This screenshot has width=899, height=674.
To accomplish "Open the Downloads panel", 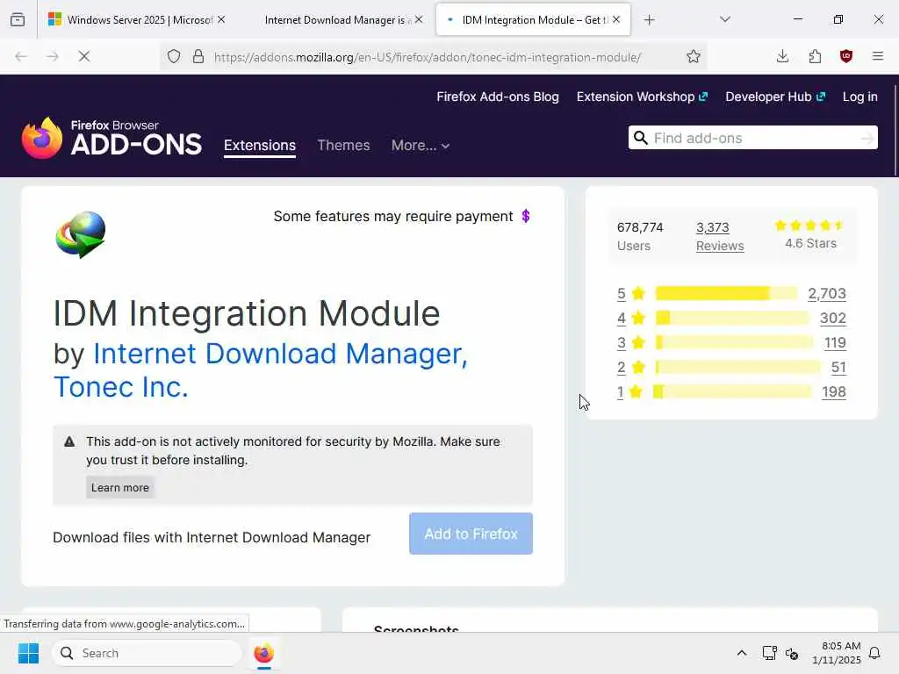I will 782,56.
